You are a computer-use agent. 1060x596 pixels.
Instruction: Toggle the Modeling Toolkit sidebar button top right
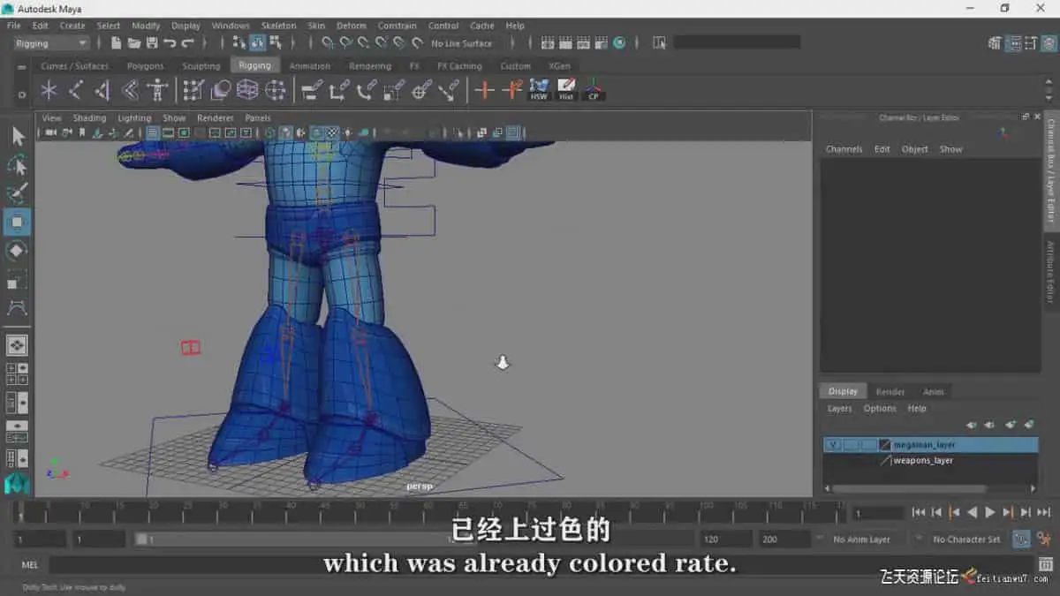pyautogui.click(x=996, y=42)
